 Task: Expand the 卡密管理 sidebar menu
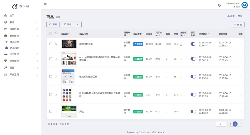[21, 54]
